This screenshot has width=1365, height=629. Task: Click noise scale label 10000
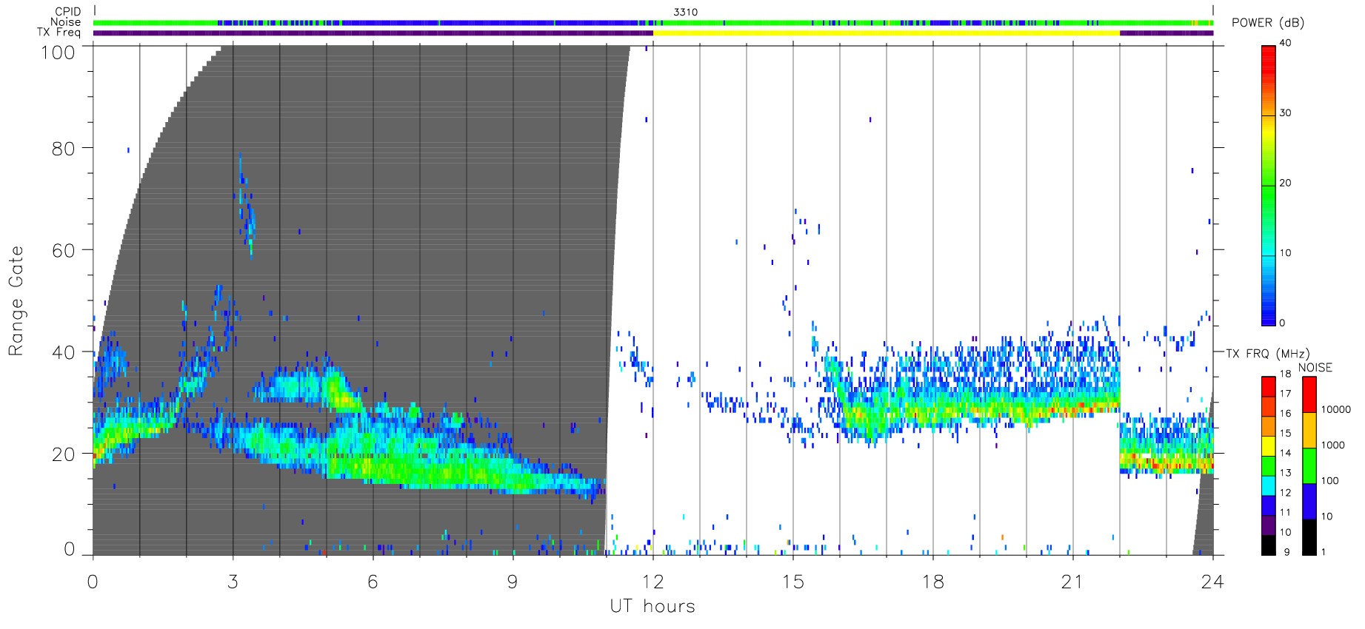point(1336,410)
